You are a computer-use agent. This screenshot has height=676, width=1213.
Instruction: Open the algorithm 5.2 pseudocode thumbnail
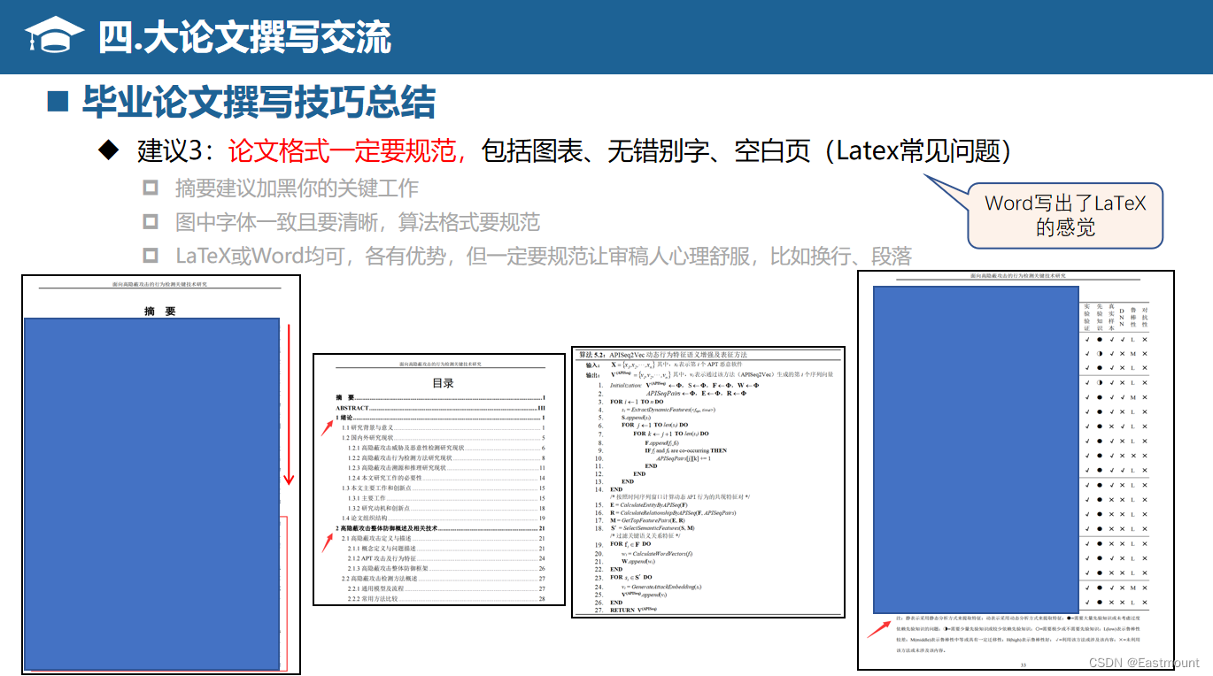point(708,481)
